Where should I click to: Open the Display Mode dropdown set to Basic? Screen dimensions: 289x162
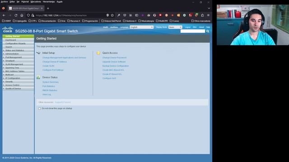[175, 27]
